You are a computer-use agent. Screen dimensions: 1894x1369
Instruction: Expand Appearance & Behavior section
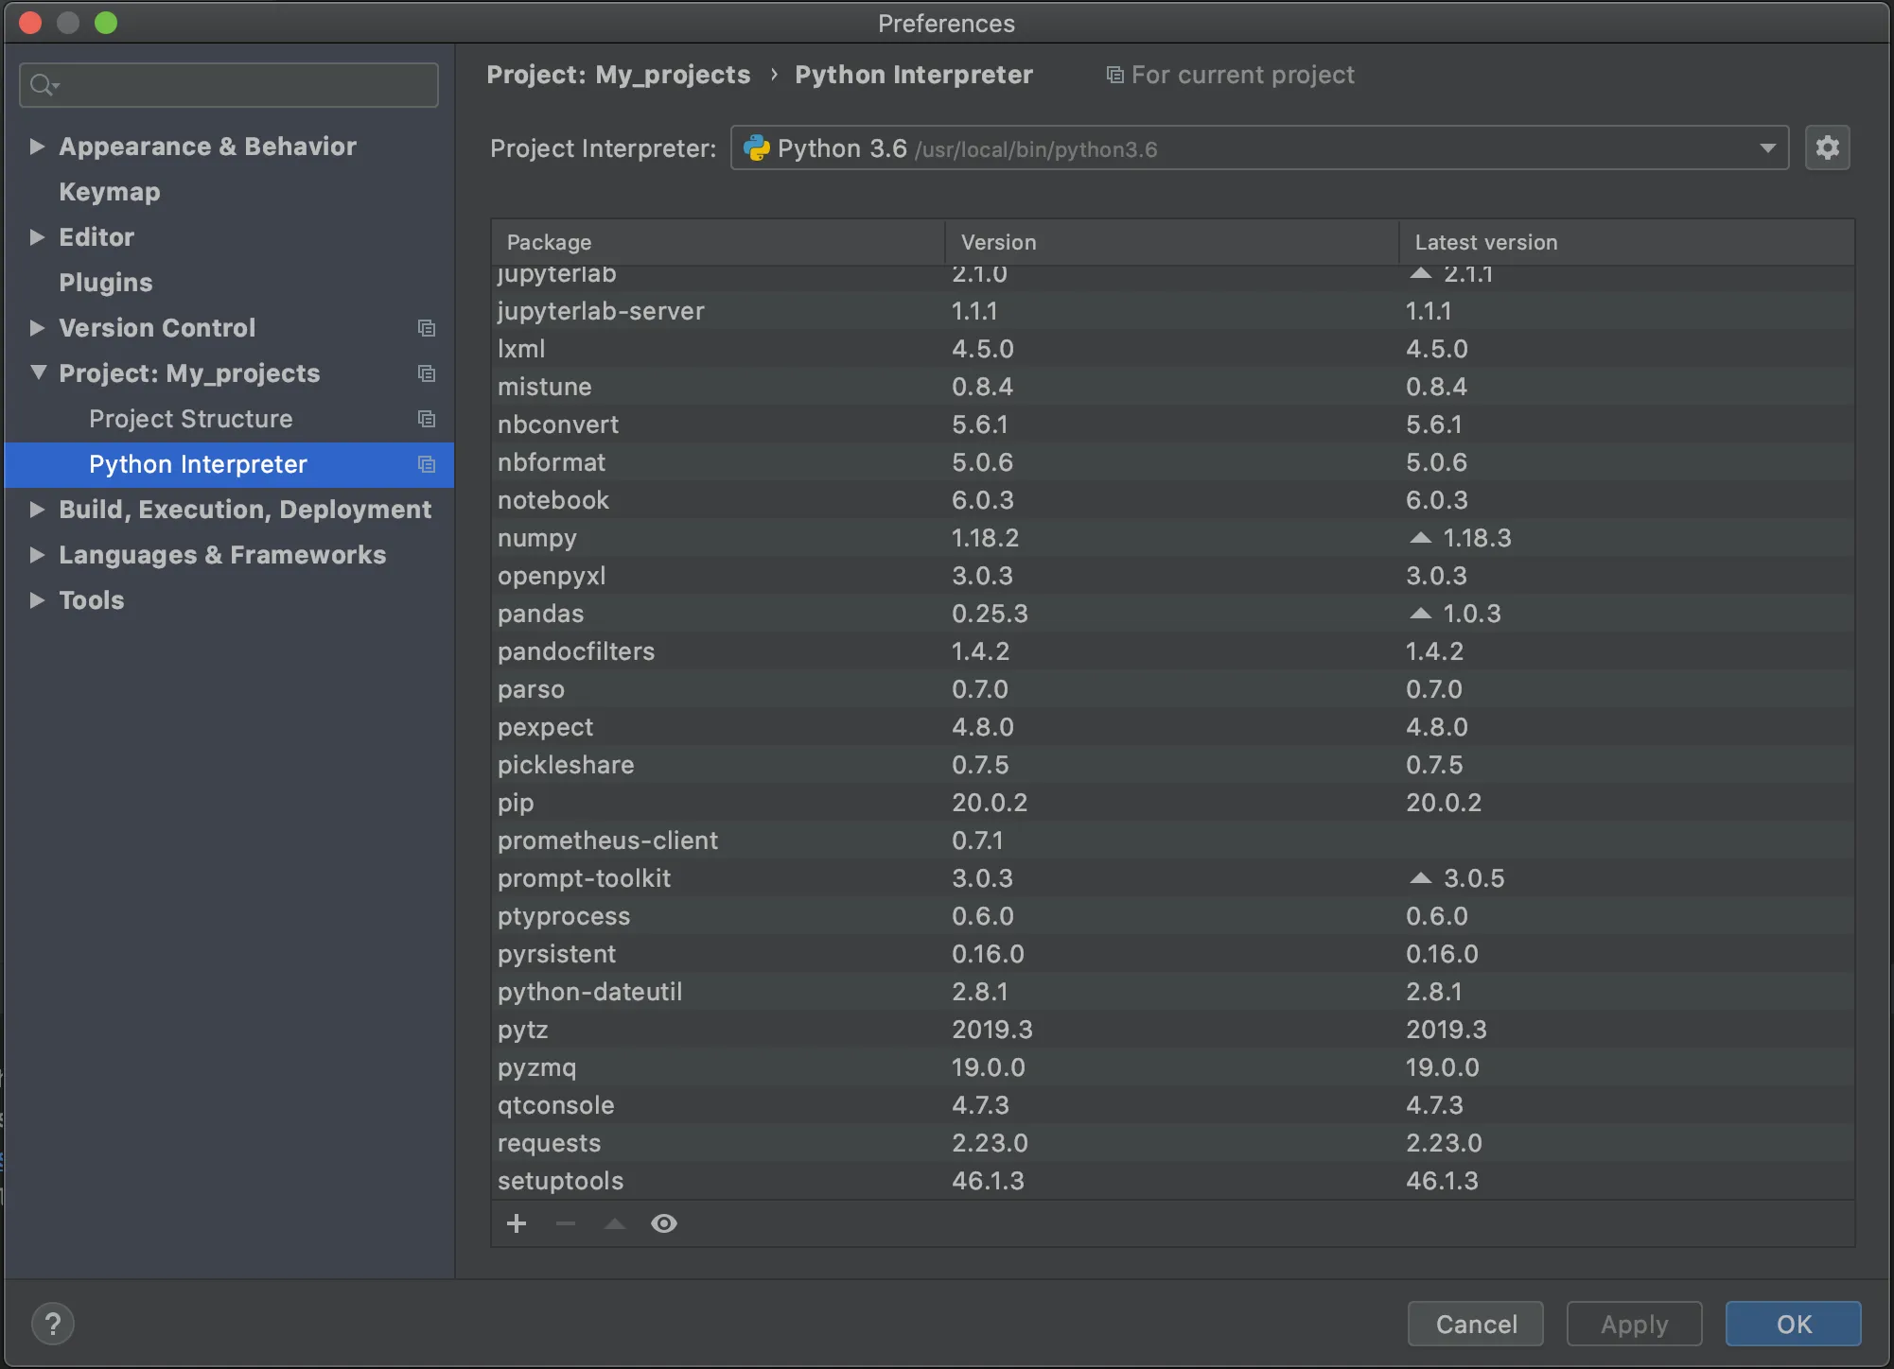pos(37,147)
